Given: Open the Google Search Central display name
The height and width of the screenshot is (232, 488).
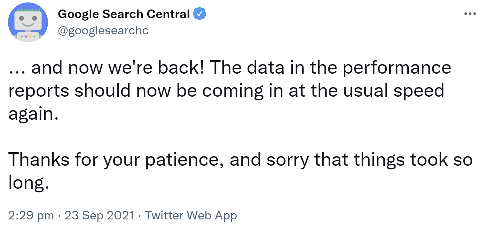Looking at the screenshot, I should click(x=124, y=14).
